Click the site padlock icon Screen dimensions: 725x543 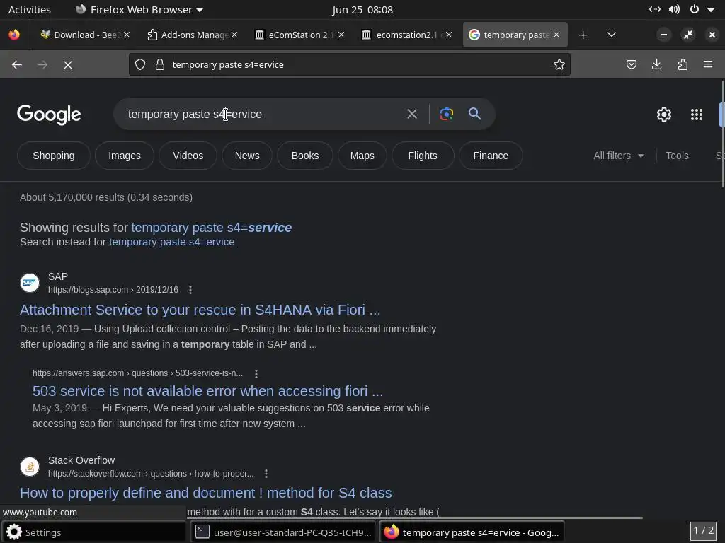click(x=160, y=64)
